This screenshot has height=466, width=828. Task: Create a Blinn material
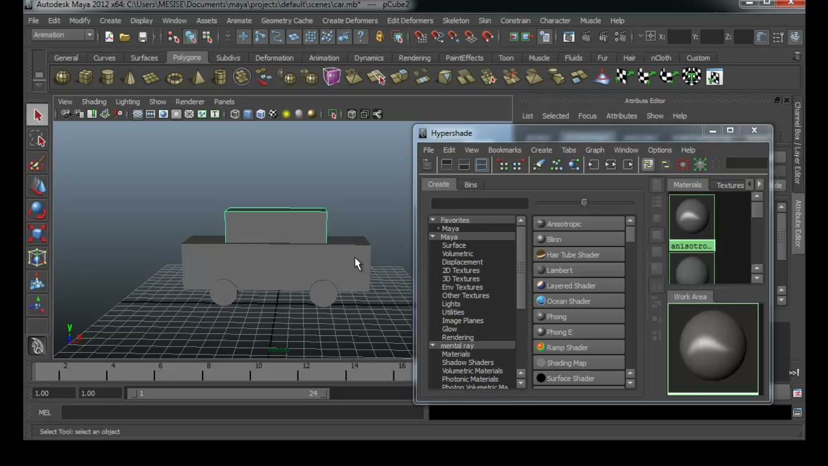tap(579, 239)
